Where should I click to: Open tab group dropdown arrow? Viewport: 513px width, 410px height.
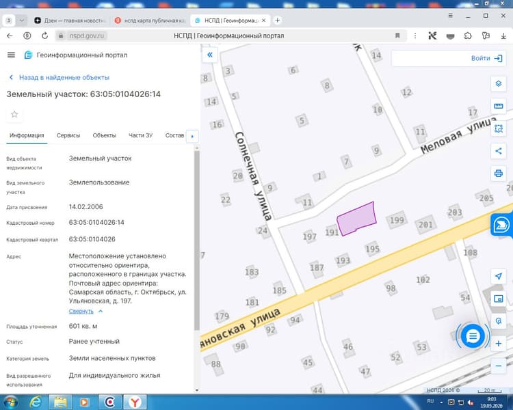[x=22, y=20]
